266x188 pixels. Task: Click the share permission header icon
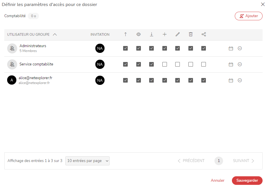pyautogui.click(x=204, y=34)
